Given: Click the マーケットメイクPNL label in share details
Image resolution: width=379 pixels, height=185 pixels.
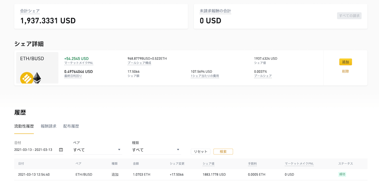Looking at the screenshot, I should [79, 63].
